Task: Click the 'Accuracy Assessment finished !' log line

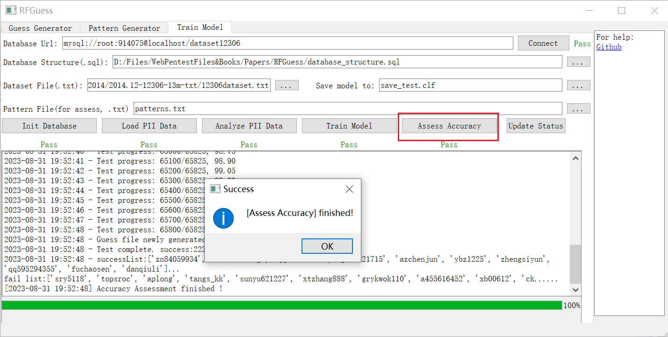Action: (114, 289)
